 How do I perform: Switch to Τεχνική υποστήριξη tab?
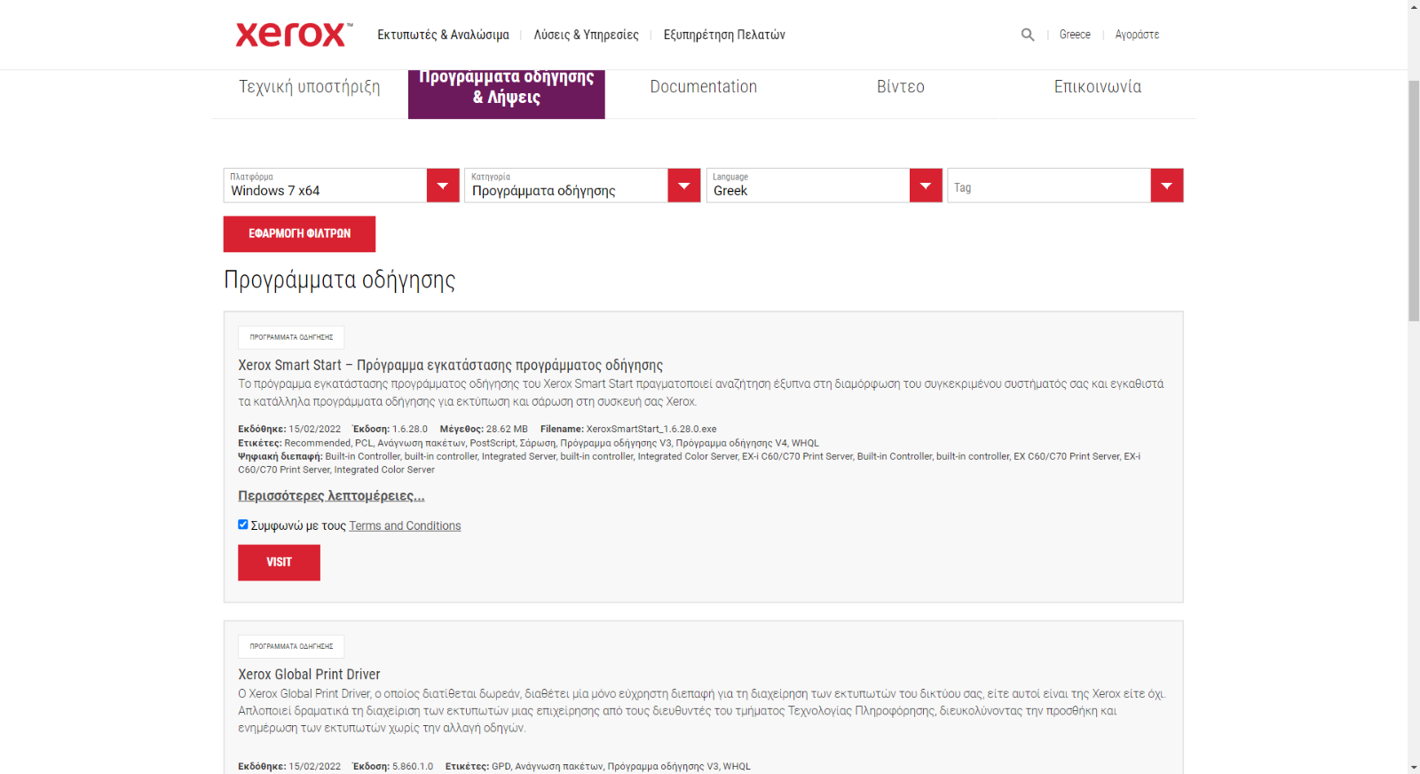tap(309, 87)
